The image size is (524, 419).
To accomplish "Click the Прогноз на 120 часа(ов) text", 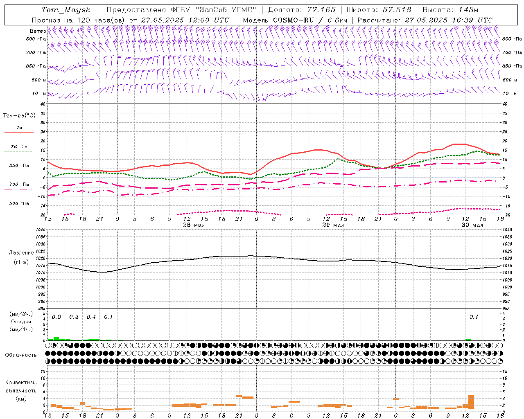I will [79, 20].
